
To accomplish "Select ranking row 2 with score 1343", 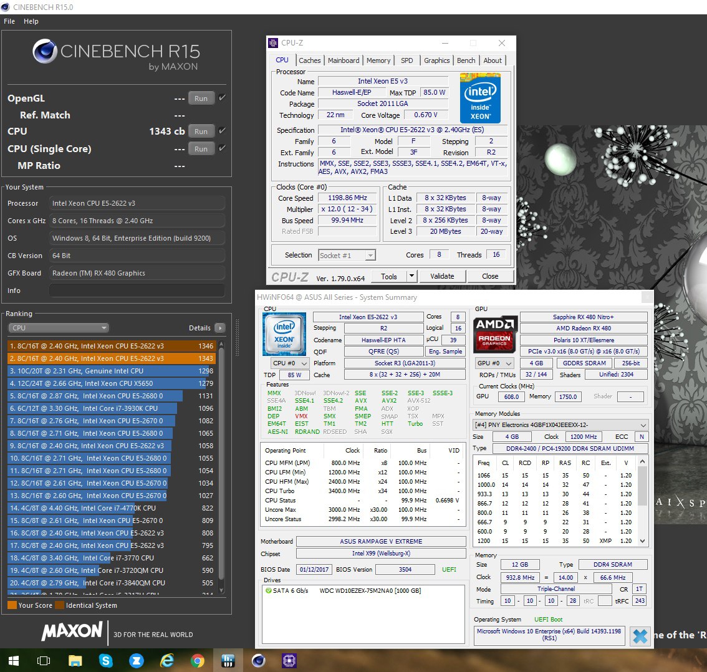I will [x=112, y=358].
